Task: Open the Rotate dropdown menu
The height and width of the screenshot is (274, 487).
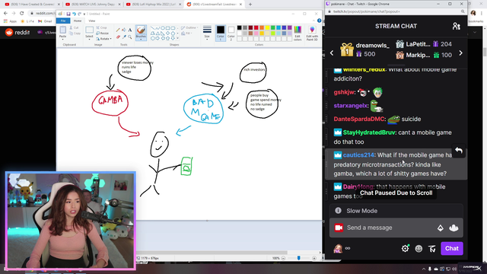Action: click(103, 39)
